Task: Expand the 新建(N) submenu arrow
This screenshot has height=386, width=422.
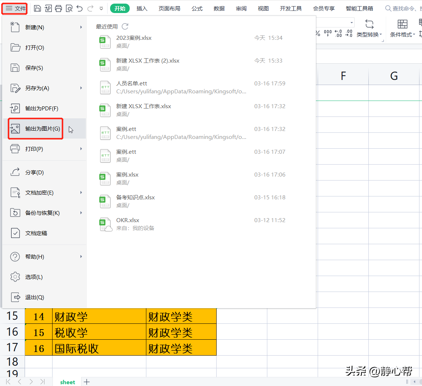Action: pyautogui.click(x=81, y=27)
